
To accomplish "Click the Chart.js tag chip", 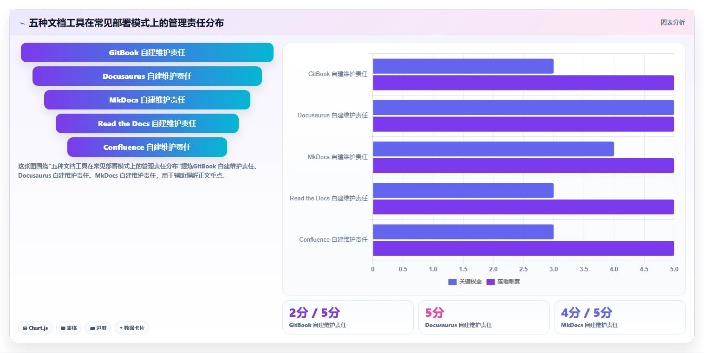I will (x=36, y=328).
